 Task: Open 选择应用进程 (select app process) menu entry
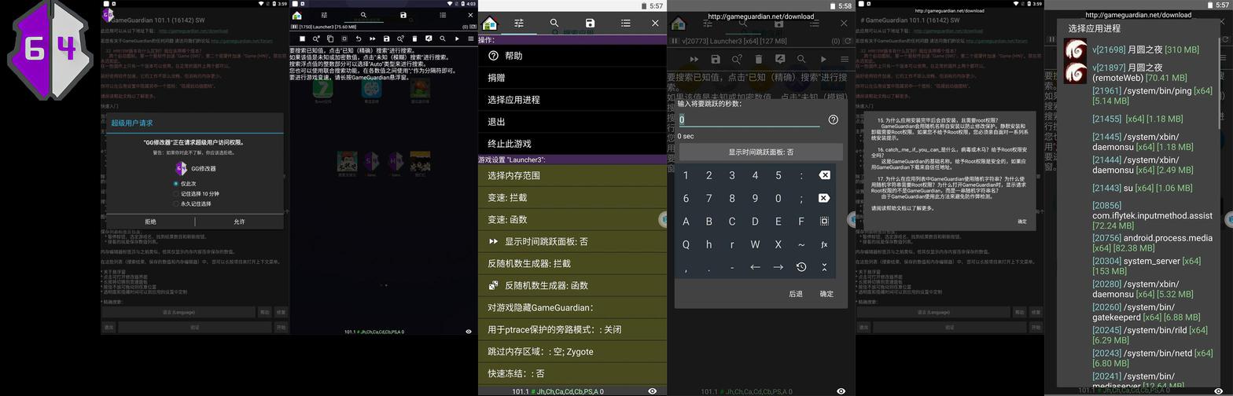tap(572, 100)
